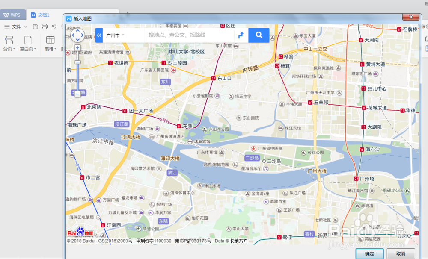Collapse search panel with double-chevron icon

(x=99, y=35)
